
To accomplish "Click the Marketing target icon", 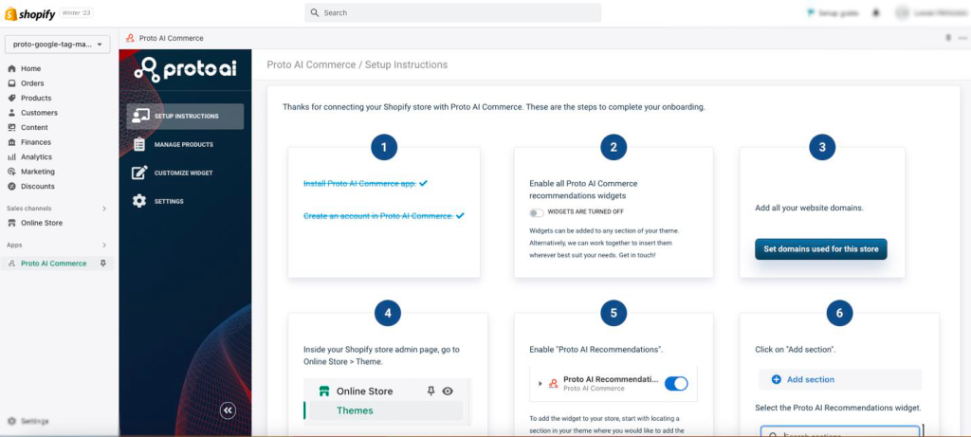I will [11, 172].
